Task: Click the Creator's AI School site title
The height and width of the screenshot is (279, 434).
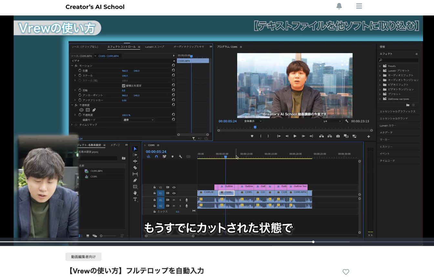Action: coord(95,7)
